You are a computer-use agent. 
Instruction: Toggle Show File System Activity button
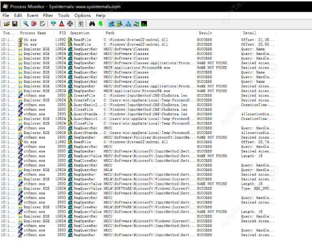coord(120,23)
